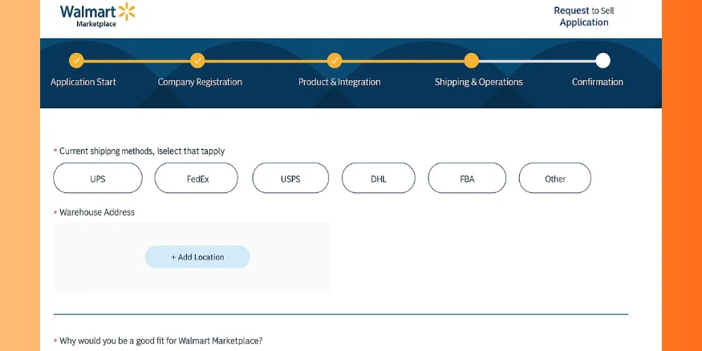Image resolution: width=702 pixels, height=351 pixels.
Task: Select the Company Registration step checkmark
Action: coord(197,60)
